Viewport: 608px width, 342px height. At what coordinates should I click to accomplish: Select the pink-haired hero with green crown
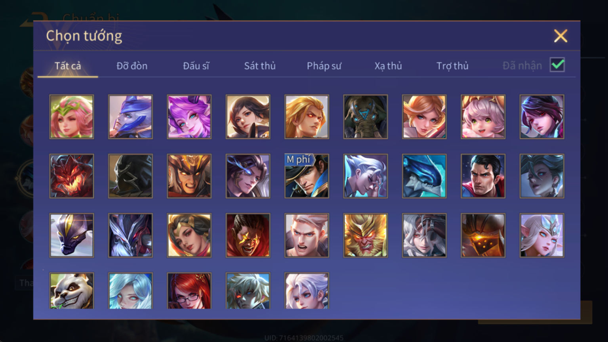pos(72,117)
